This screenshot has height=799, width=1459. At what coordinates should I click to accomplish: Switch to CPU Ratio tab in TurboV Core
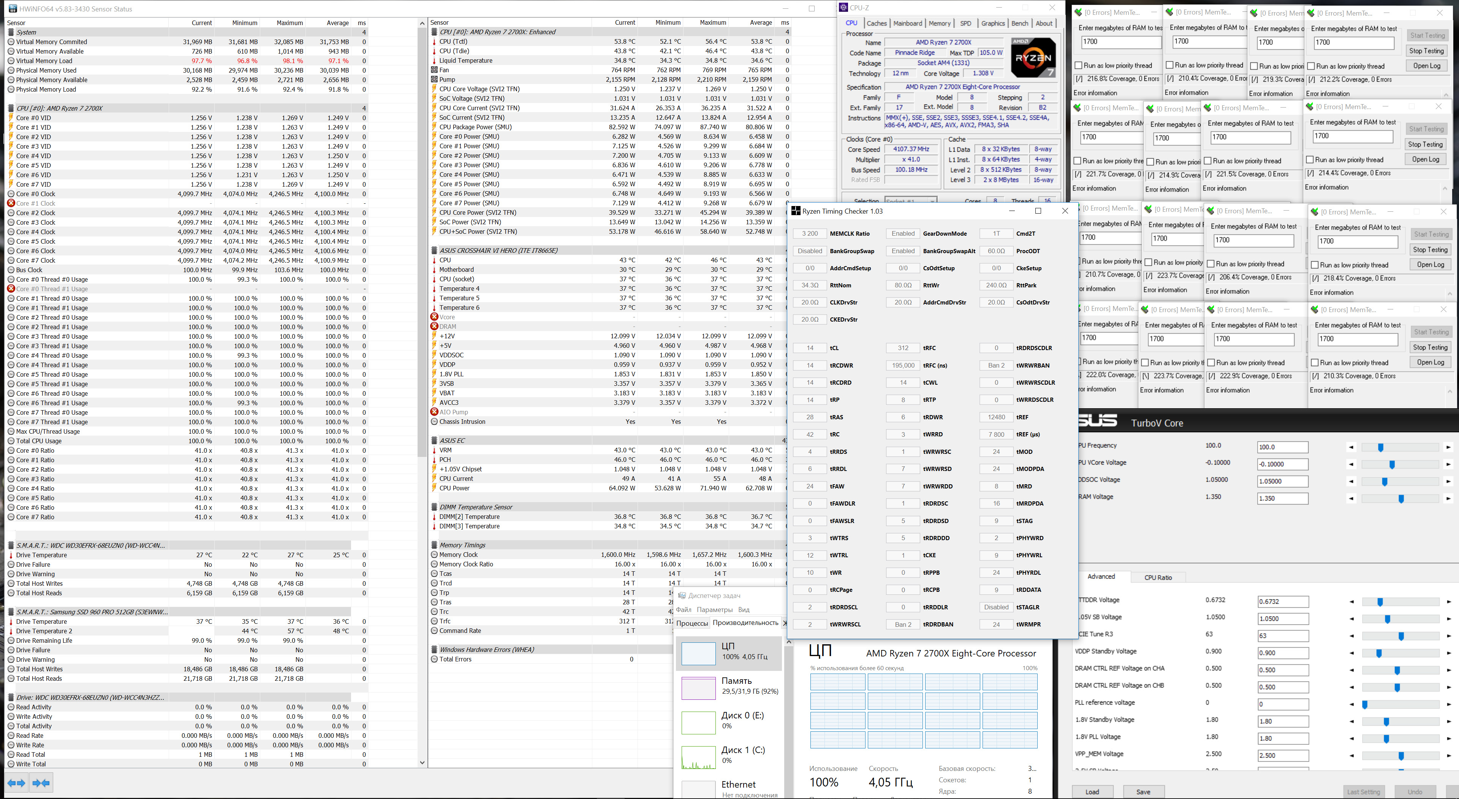click(x=1158, y=577)
